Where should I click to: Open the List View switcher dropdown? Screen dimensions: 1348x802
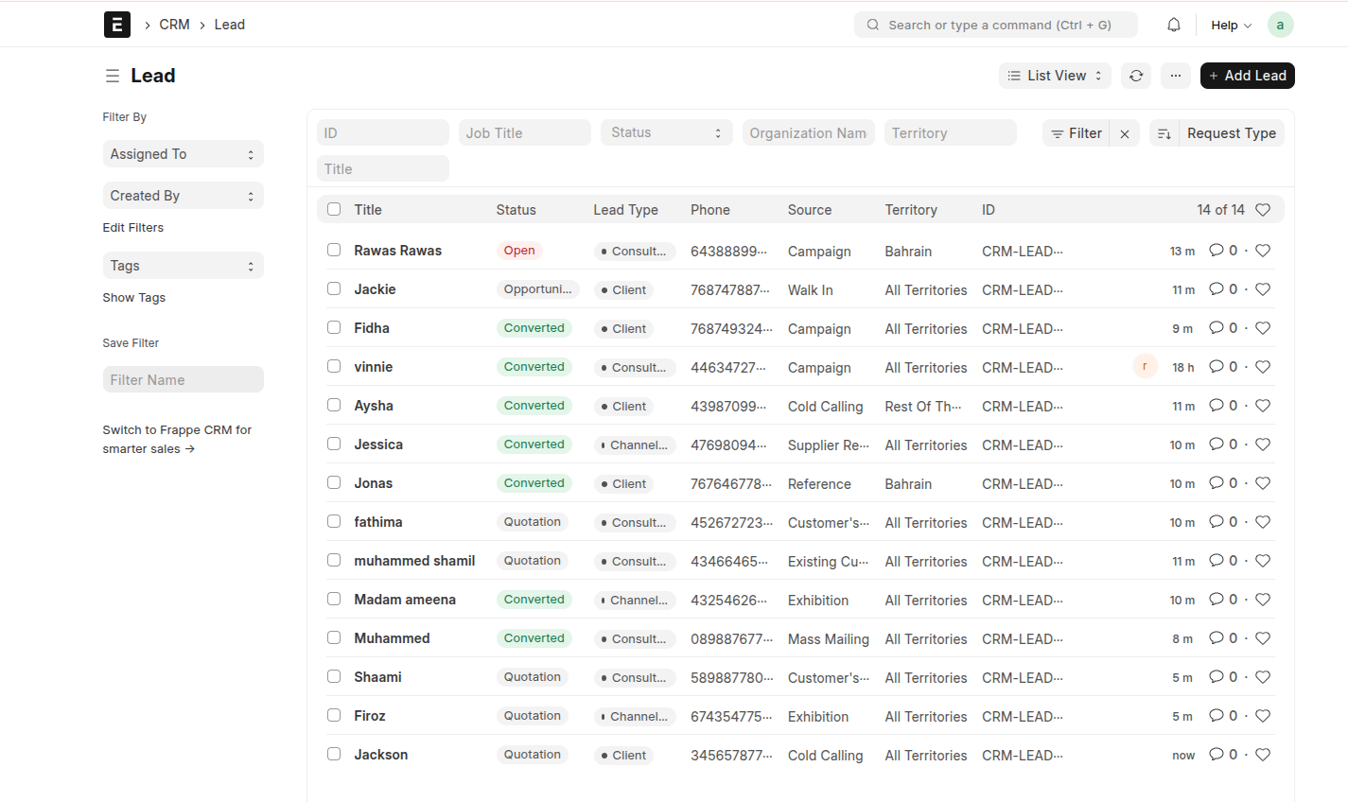pyautogui.click(x=1055, y=76)
